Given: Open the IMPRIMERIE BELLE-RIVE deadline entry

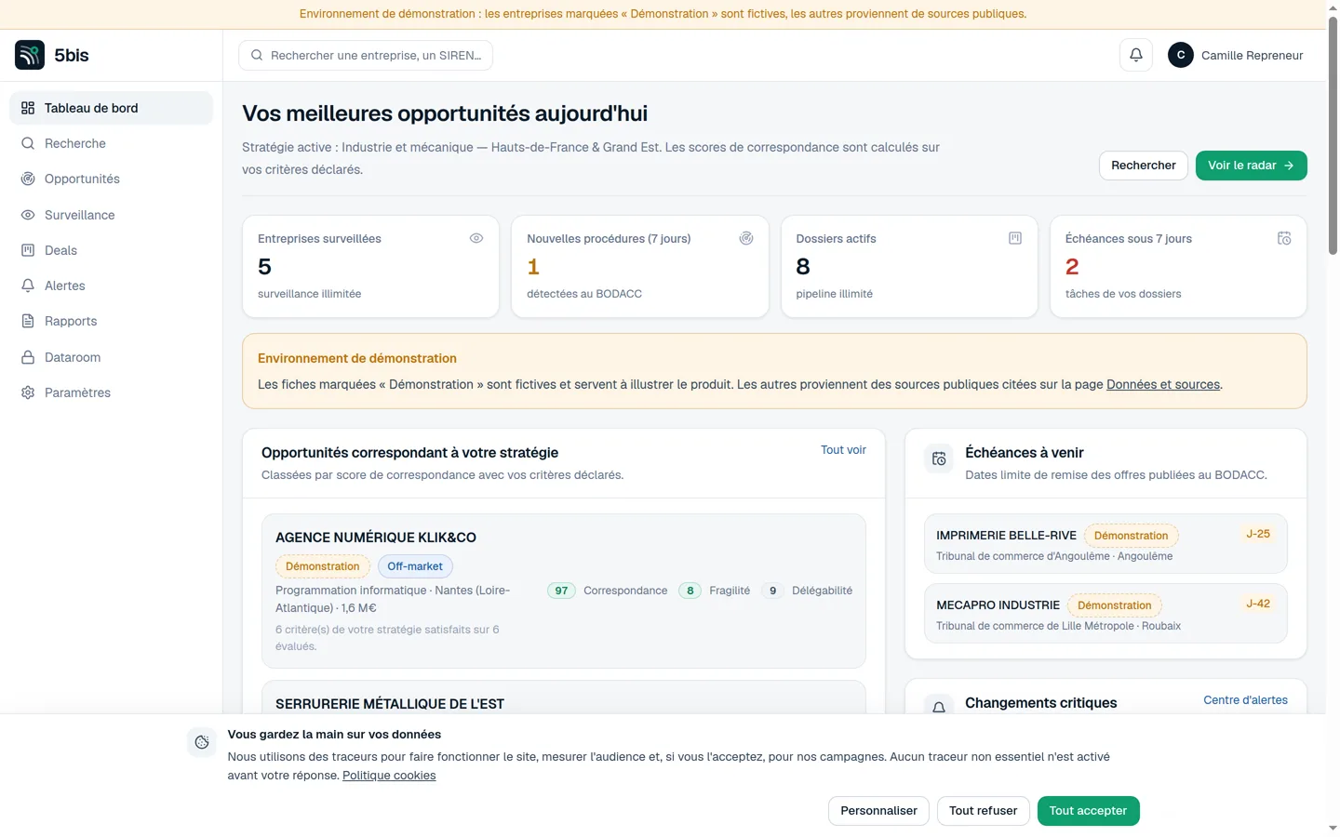Looking at the screenshot, I should coord(1105,544).
